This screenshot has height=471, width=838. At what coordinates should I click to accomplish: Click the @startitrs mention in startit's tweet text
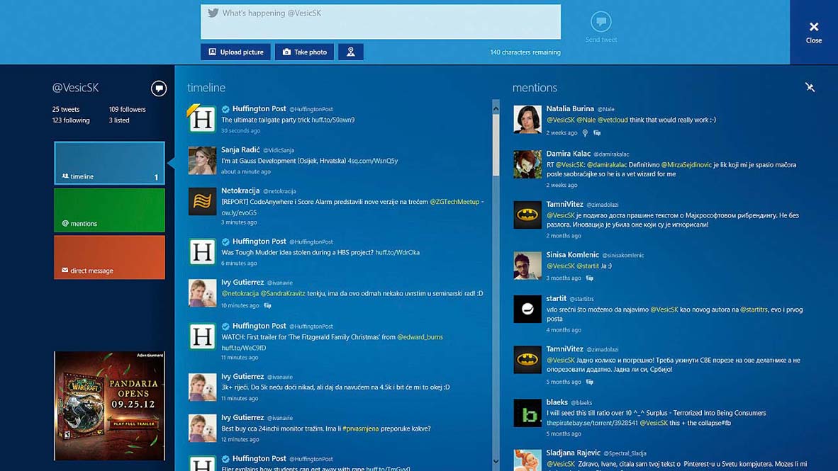pyautogui.click(x=754, y=310)
